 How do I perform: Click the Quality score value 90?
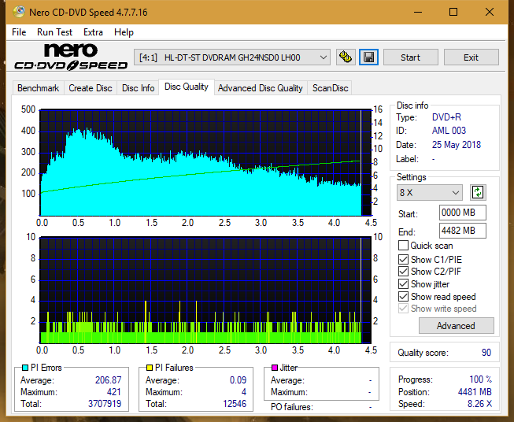[486, 353]
